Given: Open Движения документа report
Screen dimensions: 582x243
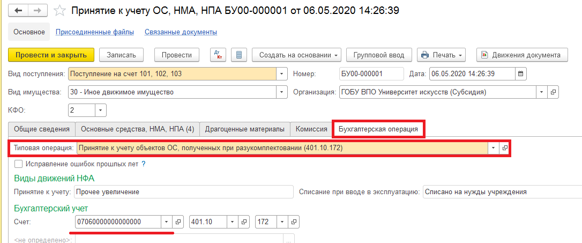Looking at the screenshot, I should pos(522,55).
